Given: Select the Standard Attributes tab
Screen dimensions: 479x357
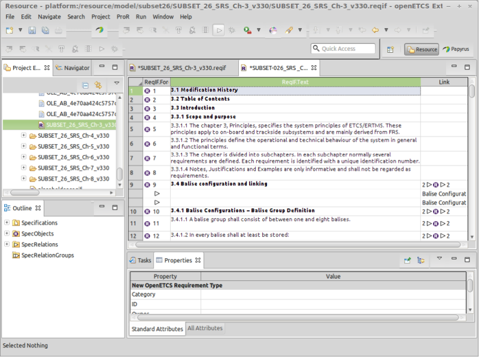Looking at the screenshot, I should [157, 329].
